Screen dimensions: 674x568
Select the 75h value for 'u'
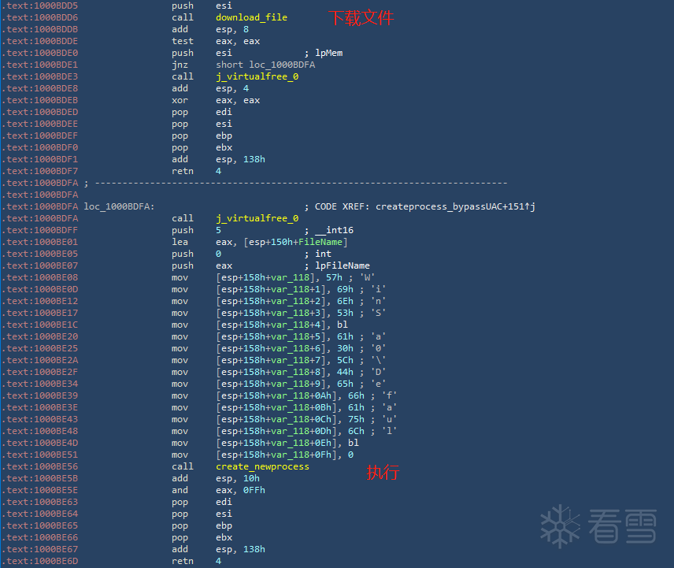356,420
